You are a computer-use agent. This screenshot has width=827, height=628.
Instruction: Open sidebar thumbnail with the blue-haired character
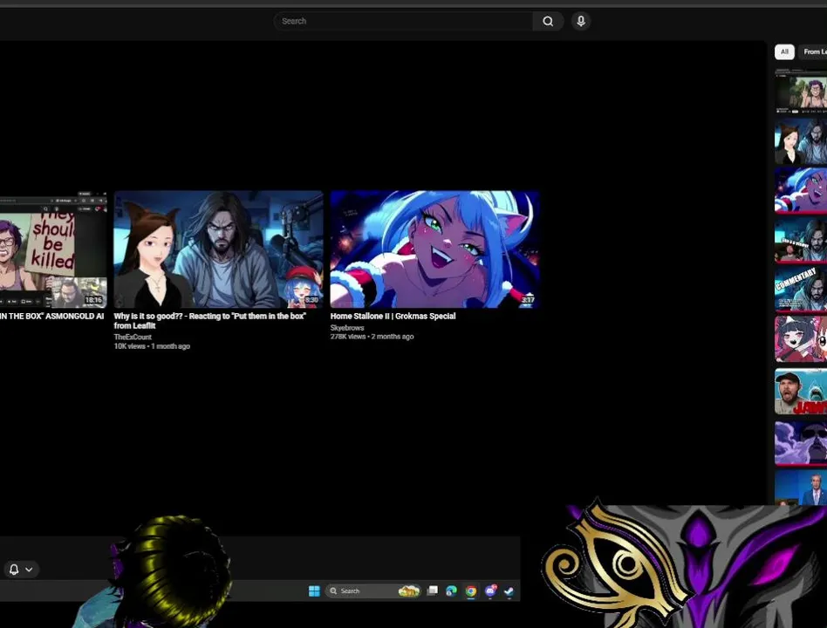(x=801, y=190)
